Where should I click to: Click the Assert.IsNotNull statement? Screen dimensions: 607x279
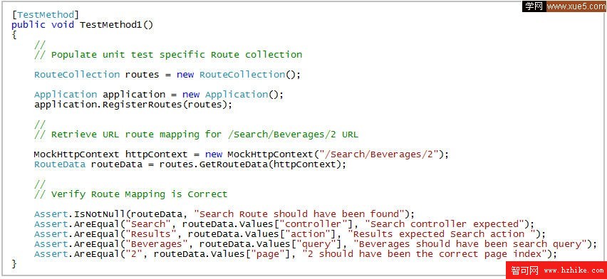(224, 214)
